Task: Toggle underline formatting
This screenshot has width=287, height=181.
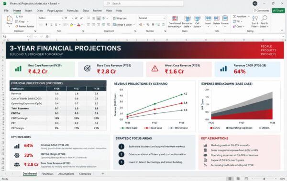Action: (x=56, y=25)
